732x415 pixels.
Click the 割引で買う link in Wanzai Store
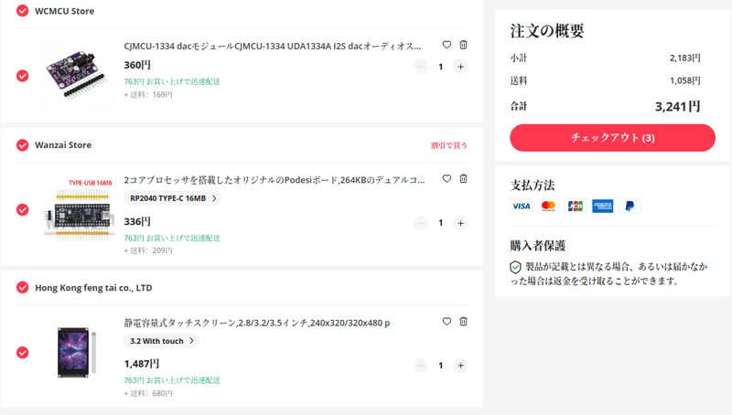click(x=448, y=145)
